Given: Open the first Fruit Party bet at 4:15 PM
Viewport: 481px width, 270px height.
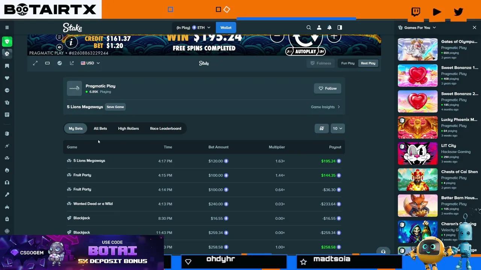Looking at the screenshot, I should pyautogui.click(x=204, y=175).
